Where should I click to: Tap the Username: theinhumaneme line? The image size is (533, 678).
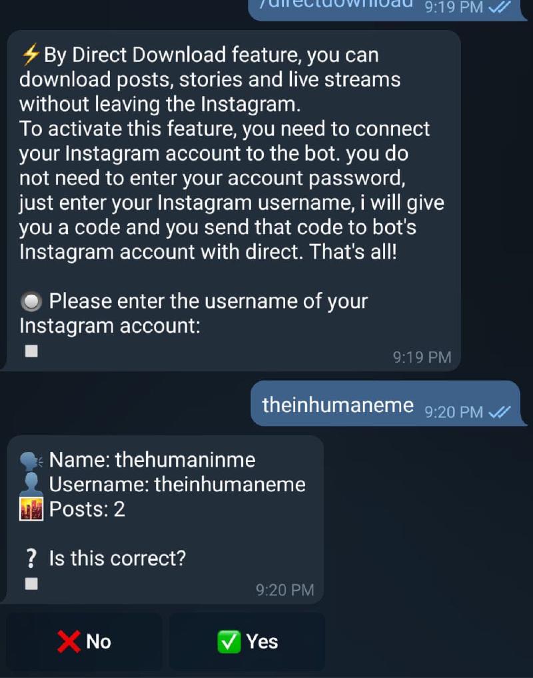[x=177, y=484]
